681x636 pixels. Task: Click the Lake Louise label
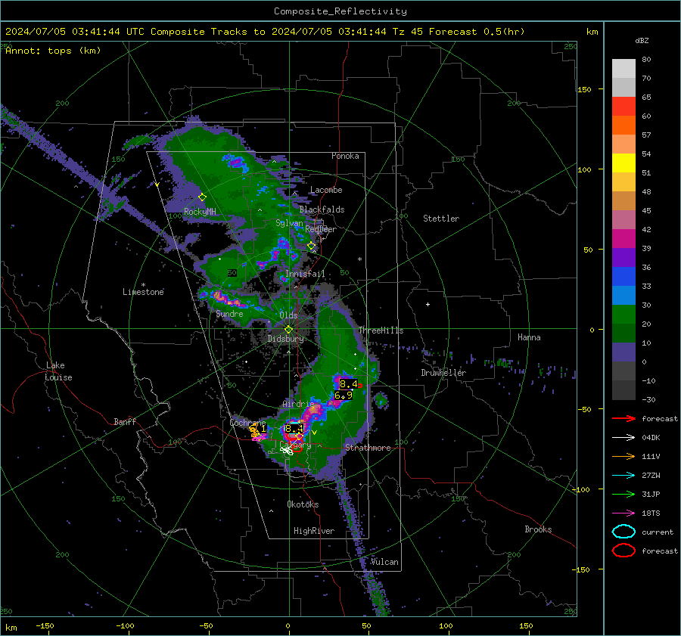click(59, 371)
